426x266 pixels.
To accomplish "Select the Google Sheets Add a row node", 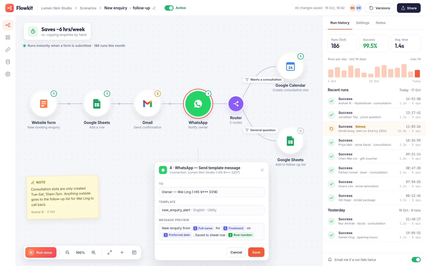I will [x=97, y=104].
